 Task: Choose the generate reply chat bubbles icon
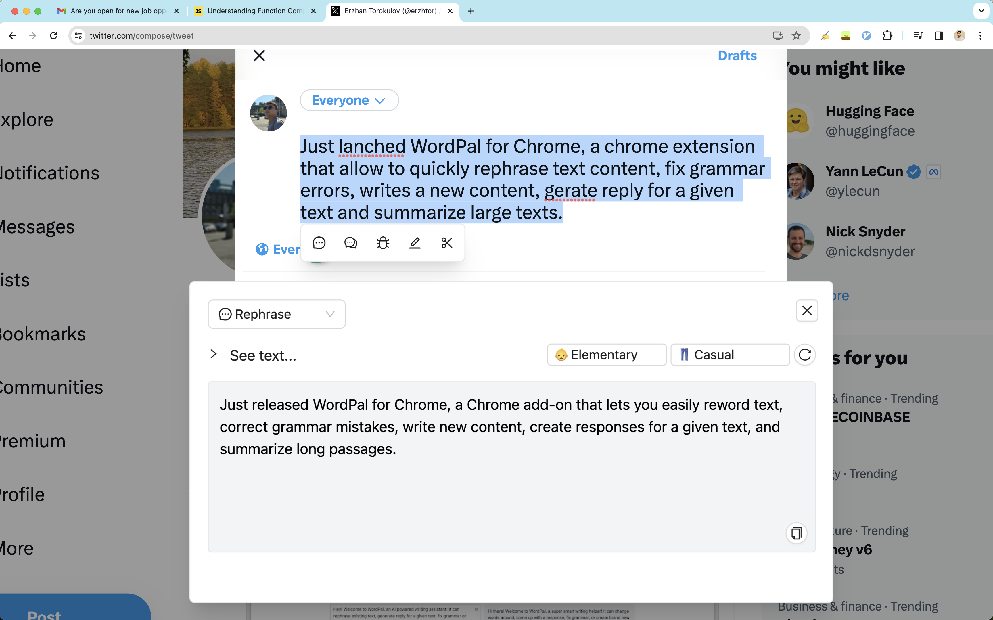[x=351, y=243]
